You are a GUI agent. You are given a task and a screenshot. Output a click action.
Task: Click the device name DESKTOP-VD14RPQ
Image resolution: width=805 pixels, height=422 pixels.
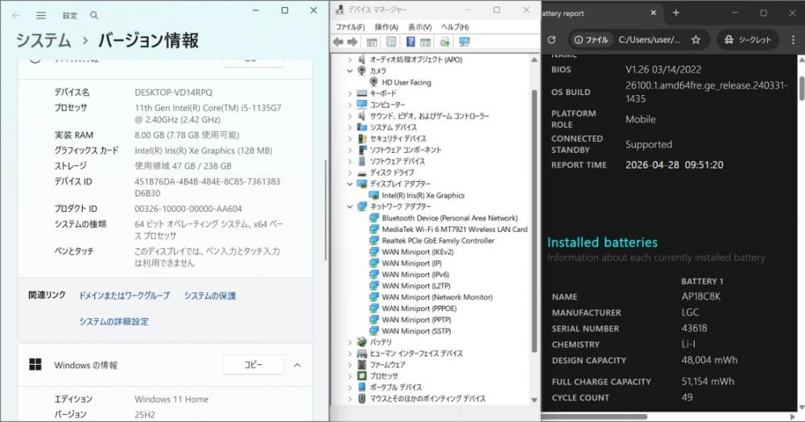tap(173, 93)
